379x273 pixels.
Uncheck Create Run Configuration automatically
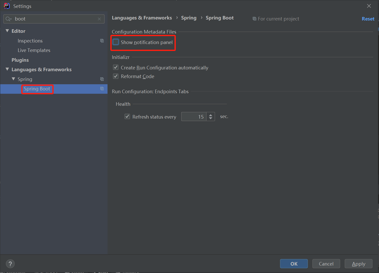(x=116, y=67)
